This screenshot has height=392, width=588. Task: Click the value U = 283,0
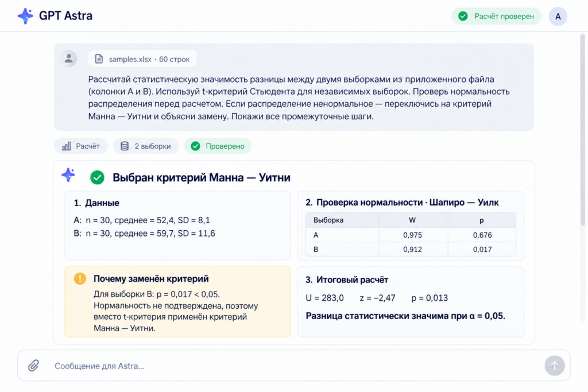point(325,298)
